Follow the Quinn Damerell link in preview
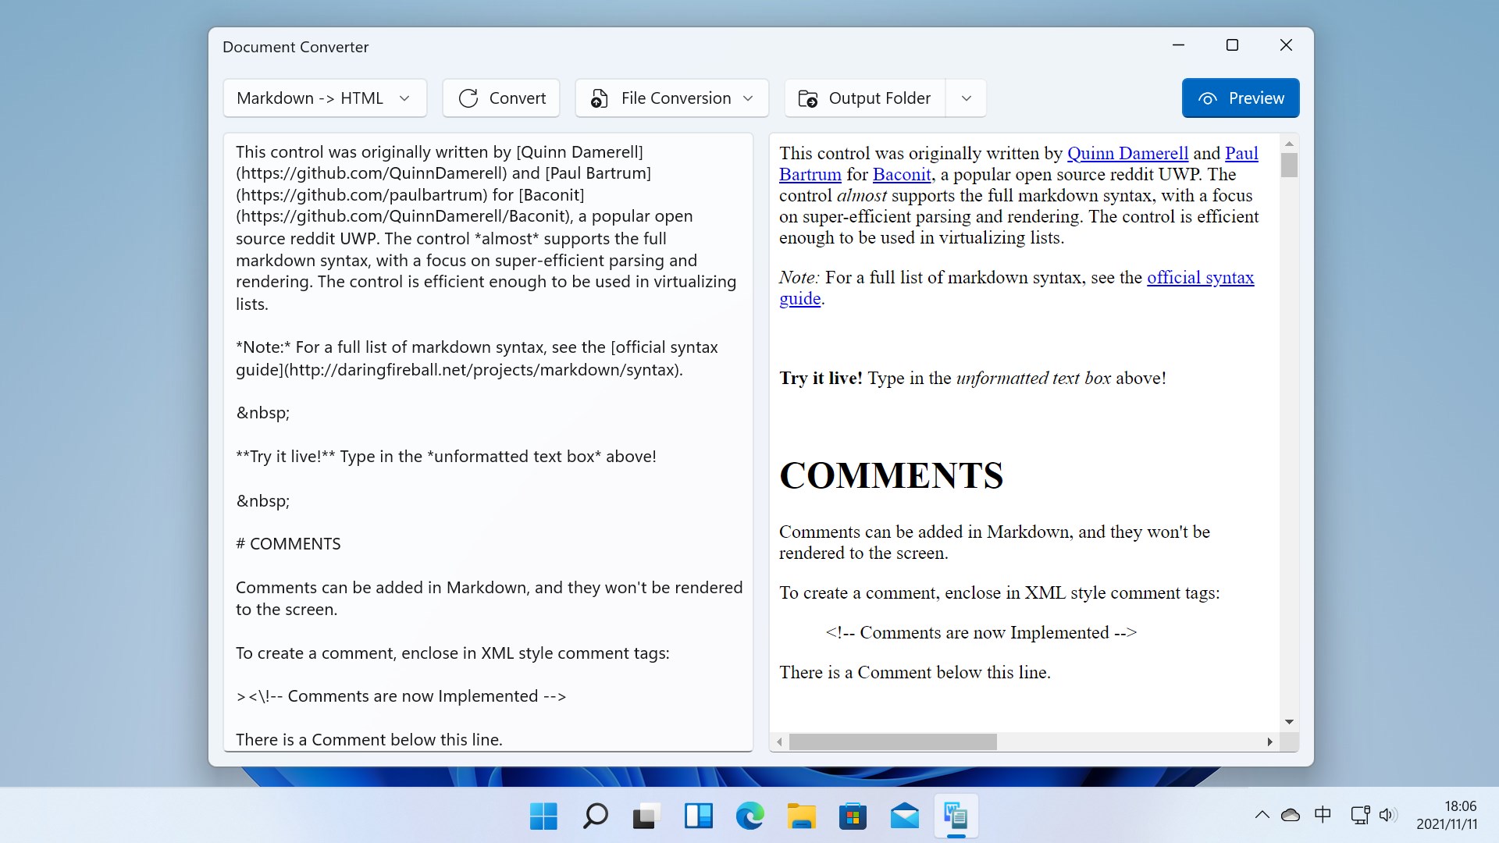The image size is (1499, 843). (1127, 154)
